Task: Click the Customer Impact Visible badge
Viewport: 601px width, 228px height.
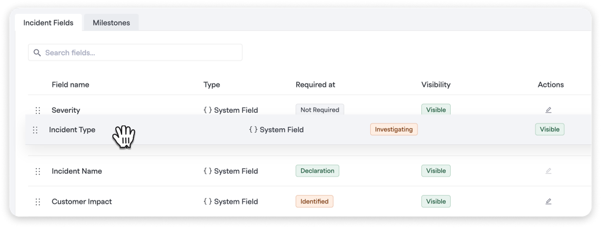Action: click(436, 201)
